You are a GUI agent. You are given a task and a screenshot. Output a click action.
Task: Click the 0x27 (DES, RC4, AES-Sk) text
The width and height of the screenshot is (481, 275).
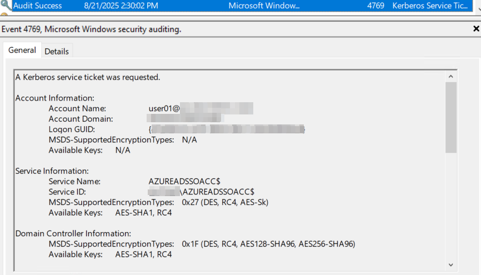(225, 202)
